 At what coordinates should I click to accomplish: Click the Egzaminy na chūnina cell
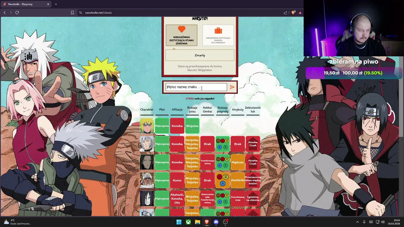pyautogui.click(x=253, y=198)
